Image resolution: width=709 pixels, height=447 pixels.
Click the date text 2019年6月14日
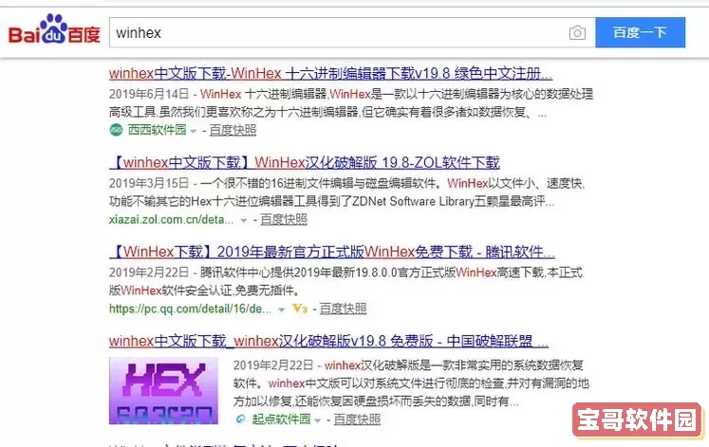149,94
